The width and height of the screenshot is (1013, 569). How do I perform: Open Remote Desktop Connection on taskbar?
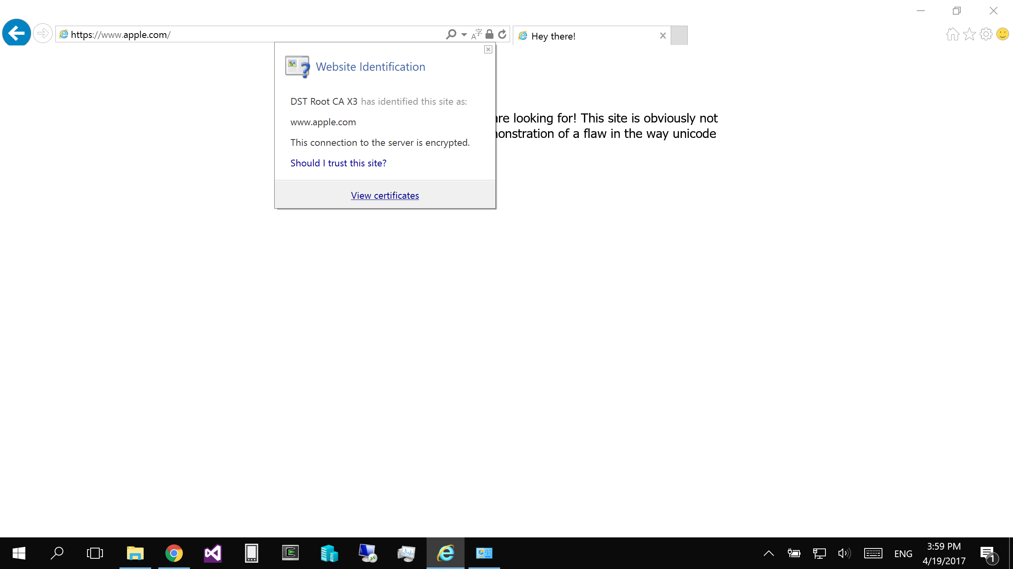368,553
